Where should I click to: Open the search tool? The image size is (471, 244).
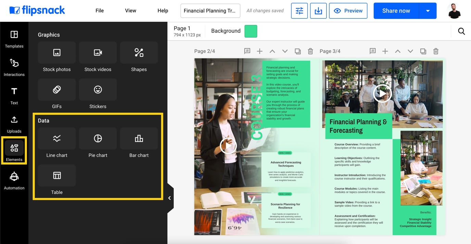coord(461,31)
